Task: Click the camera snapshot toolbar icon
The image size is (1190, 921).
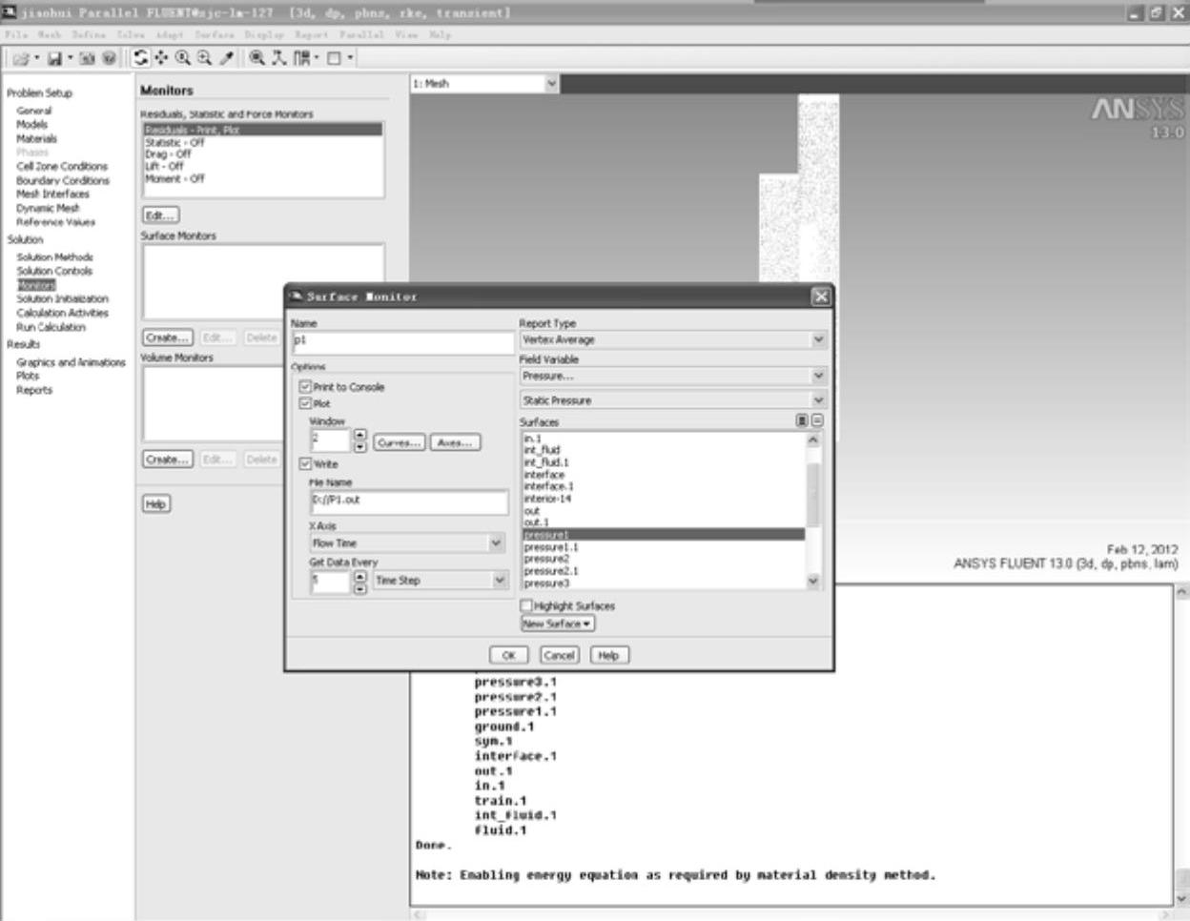Action: [x=87, y=58]
